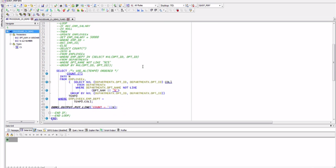
Task: Collapse the Types tree node
Action: 10,44
